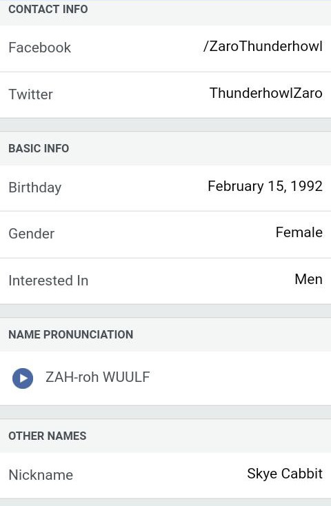
Task: Tap the Gender row label
Action: coord(31,234)
